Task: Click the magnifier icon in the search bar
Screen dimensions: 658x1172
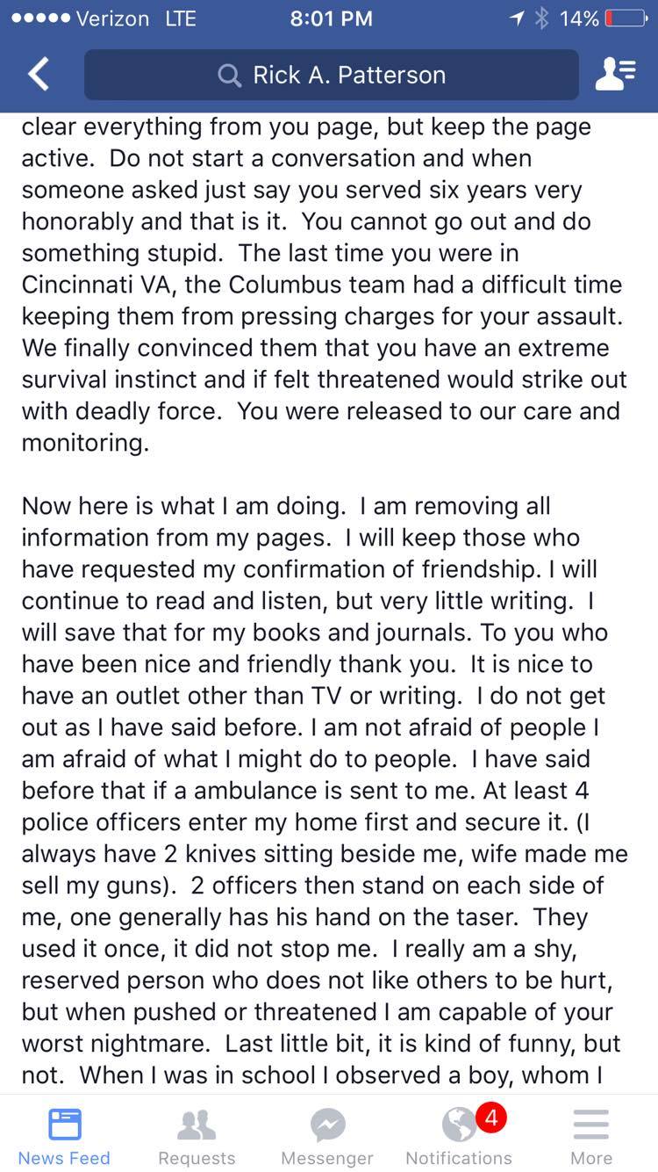Action: [230, 76]
